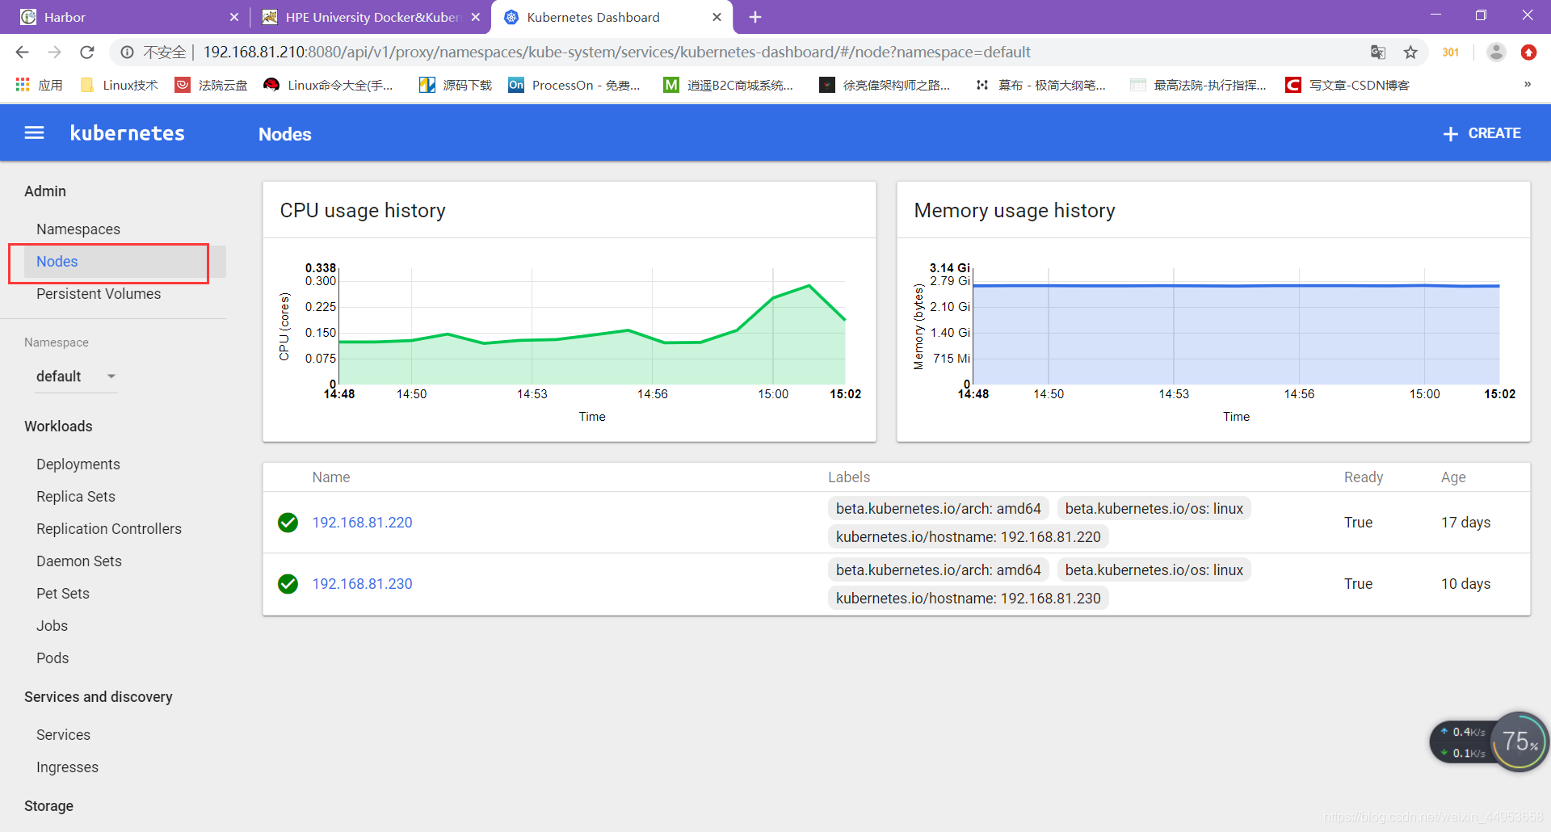Open the 最高法院-执行指挥 bookmark

1198,85
